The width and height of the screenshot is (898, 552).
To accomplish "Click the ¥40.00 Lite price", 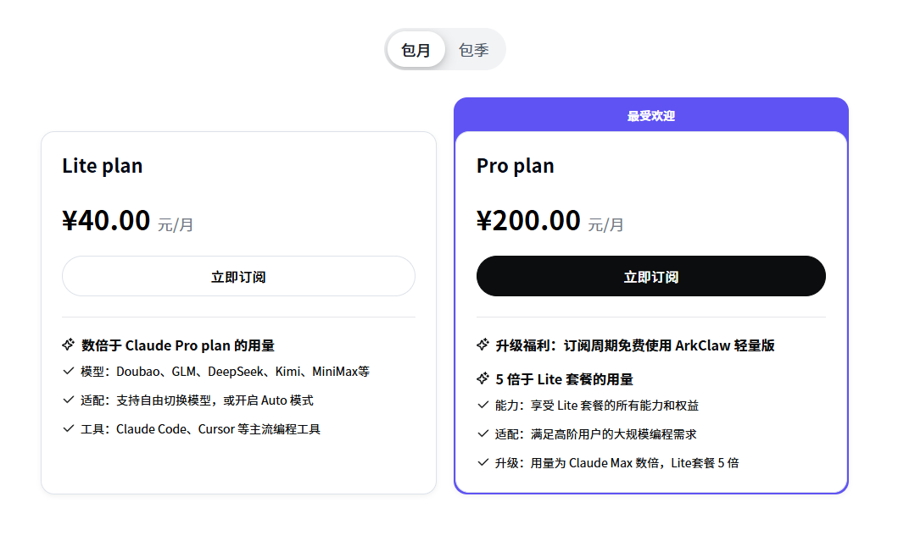I will click(107, 221).
